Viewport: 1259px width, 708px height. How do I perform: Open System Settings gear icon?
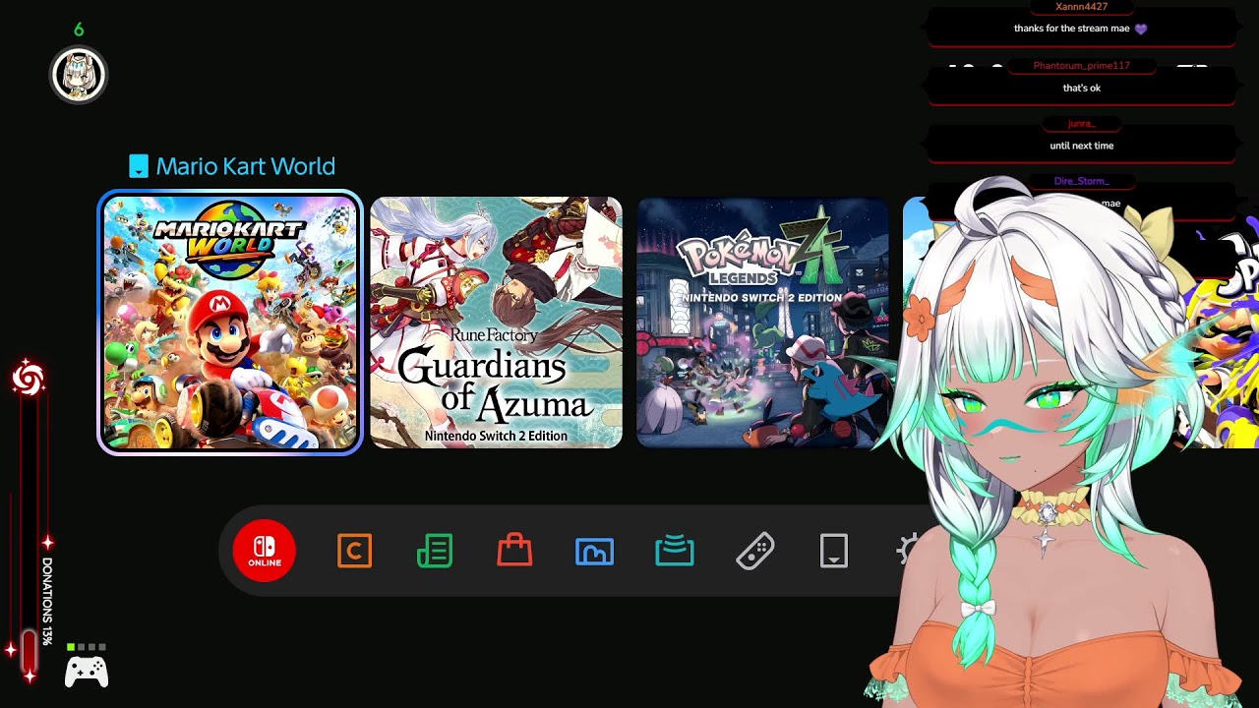pos(911,550)
